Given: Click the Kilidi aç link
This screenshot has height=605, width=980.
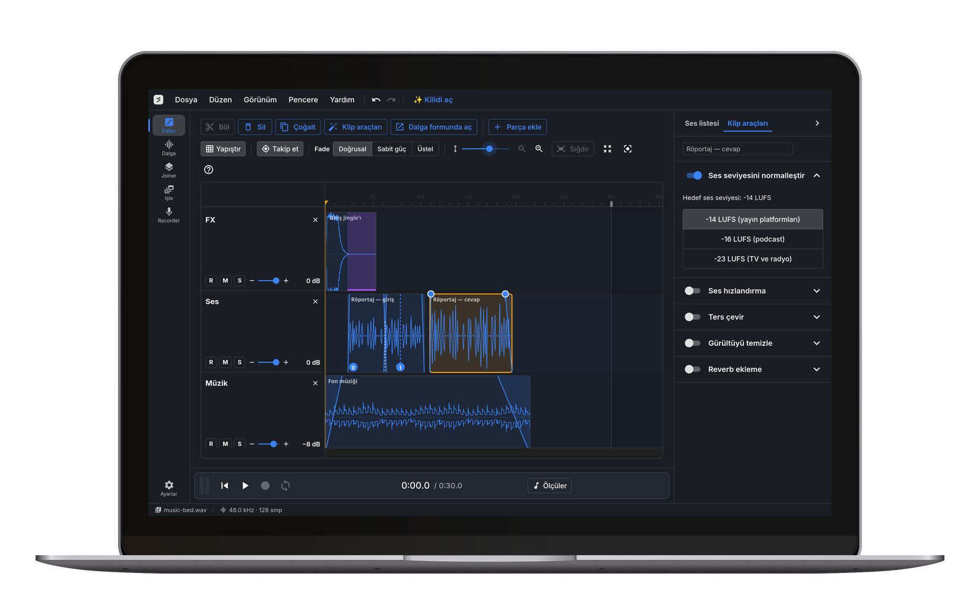Looking at the screenshot, I should point(433,100).
